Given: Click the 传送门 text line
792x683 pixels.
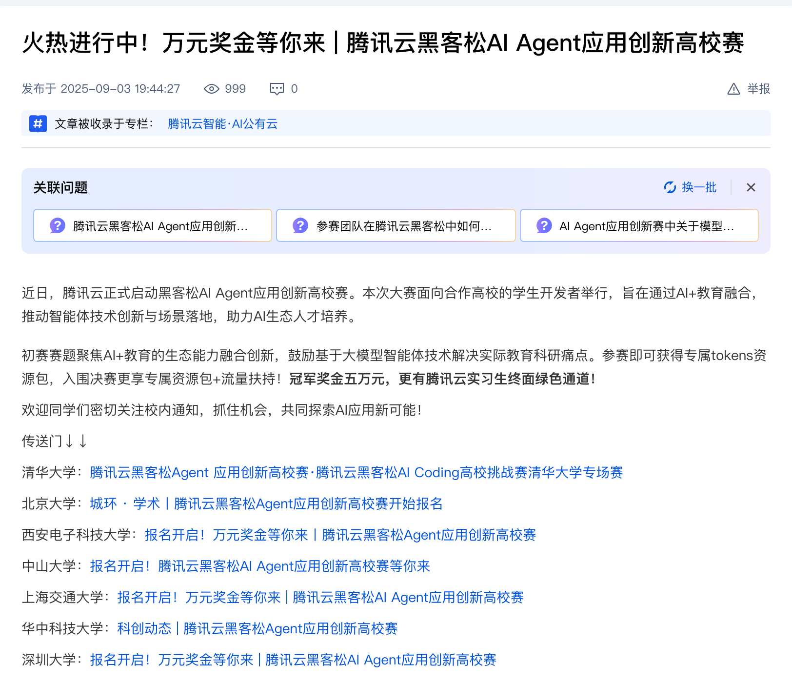Looking at the screenshot, I should click(55, 441).
